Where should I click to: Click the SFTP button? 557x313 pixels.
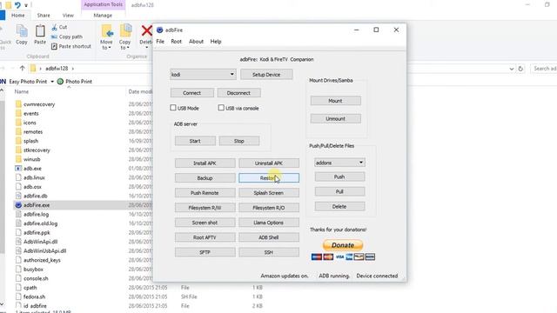205,252
